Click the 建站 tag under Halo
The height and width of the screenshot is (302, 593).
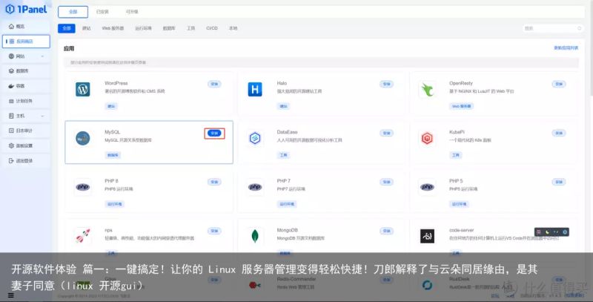pyautogui.click(x=284, y=106)
